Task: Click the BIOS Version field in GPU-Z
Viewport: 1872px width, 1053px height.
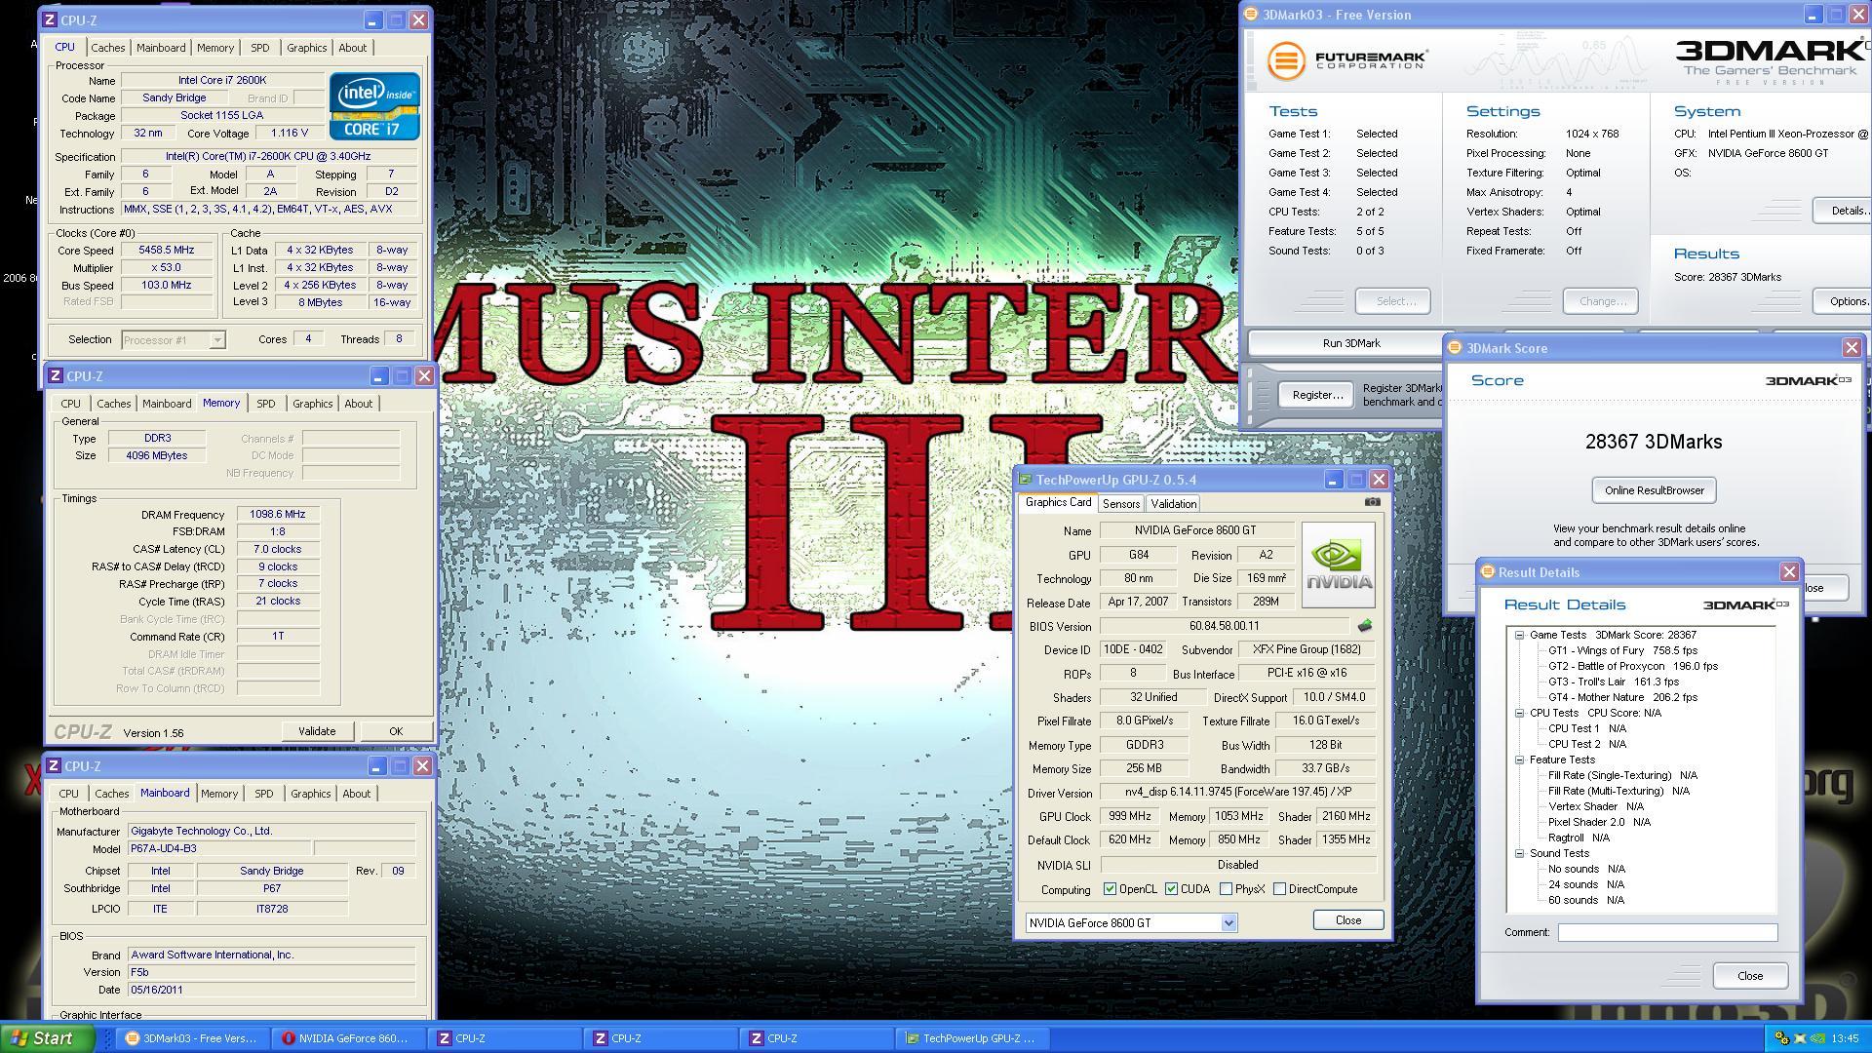Action: click(1225, 626)
